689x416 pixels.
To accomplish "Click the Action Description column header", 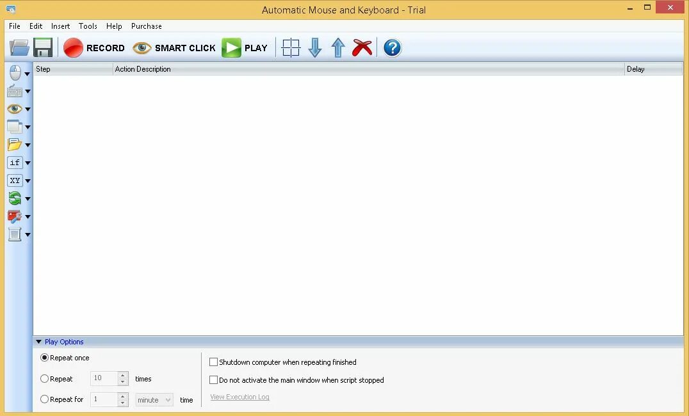I will (x=369, y=69).
